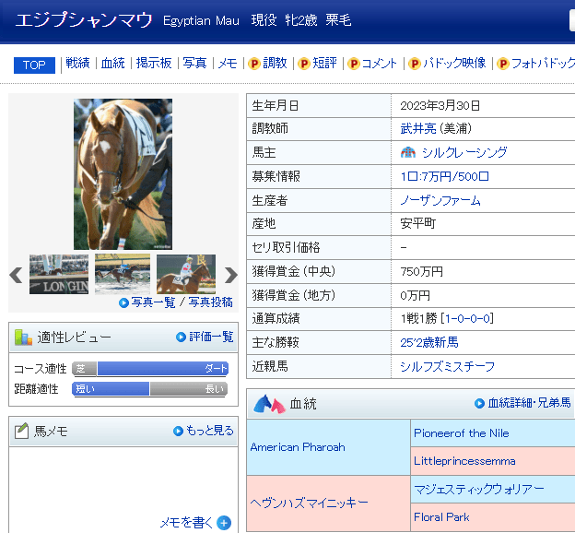Screen dimensions: 575x533
Task: Open the 写真 tab
Action: 194,63
